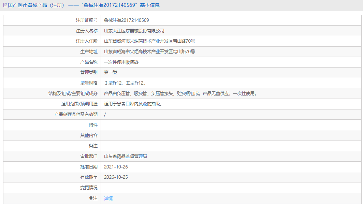The image size is (363, 206).
Task: Select product name 一次性使用吸痰器
Action: pos(122,62)
